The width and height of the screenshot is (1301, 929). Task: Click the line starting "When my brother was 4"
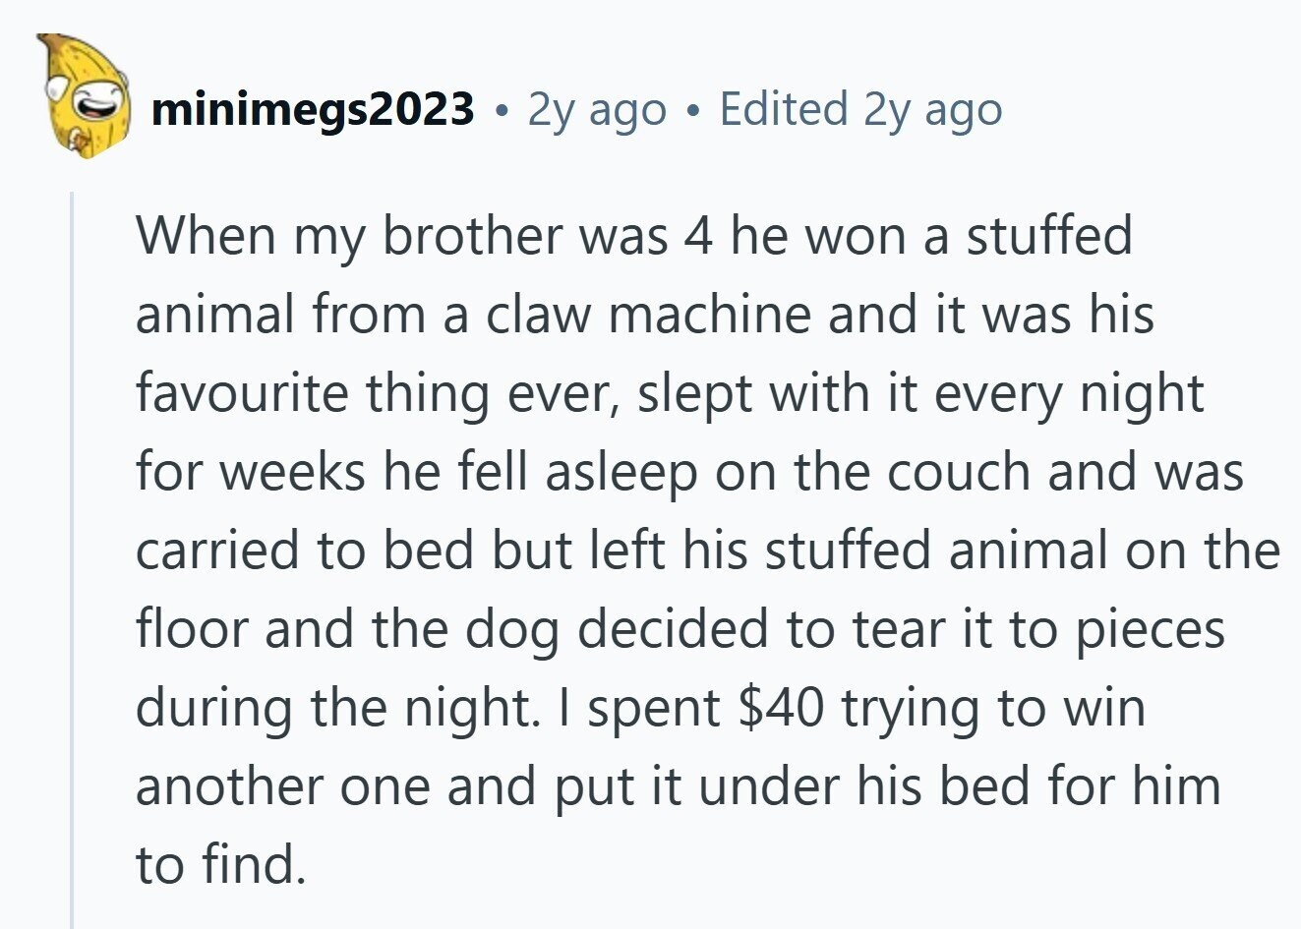633,237
